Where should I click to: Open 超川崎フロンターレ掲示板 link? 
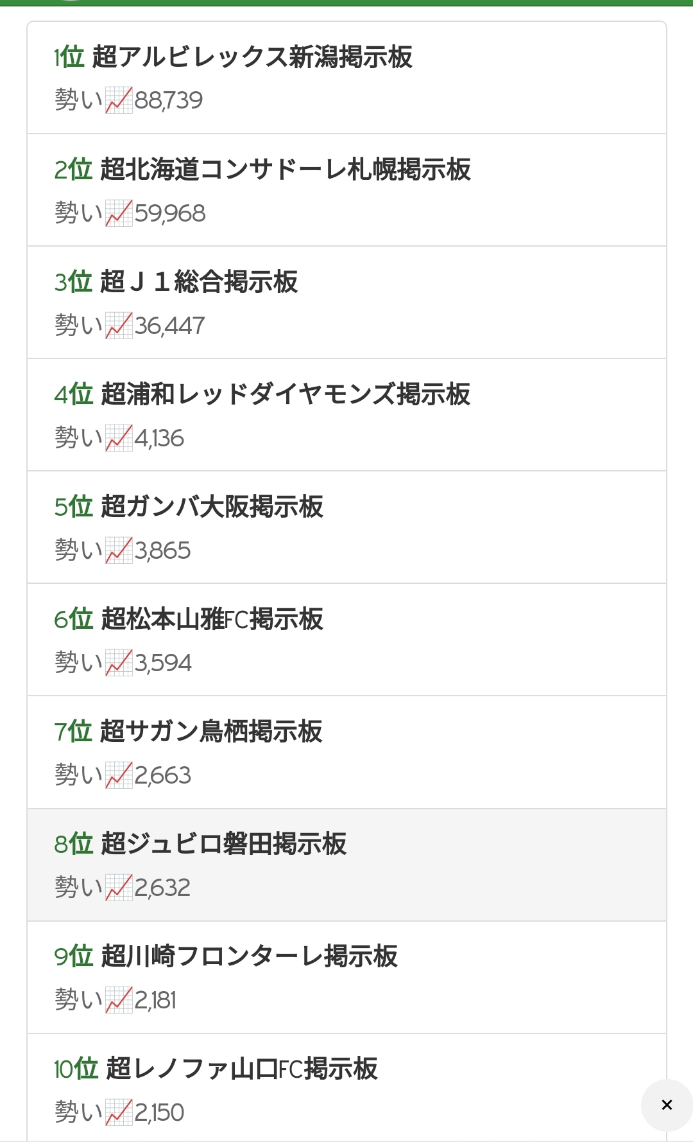point(249,956)
